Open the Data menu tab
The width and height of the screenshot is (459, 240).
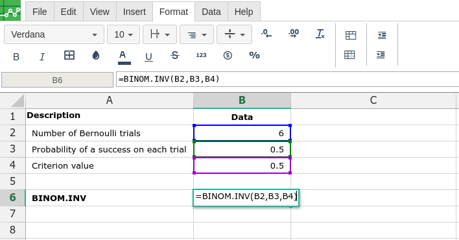click(x=211, y=12)
